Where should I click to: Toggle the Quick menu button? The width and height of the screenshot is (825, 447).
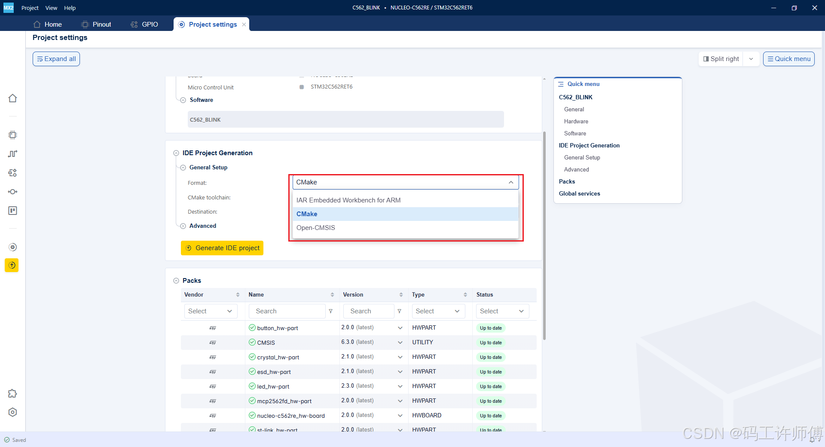tap(789, 59)
